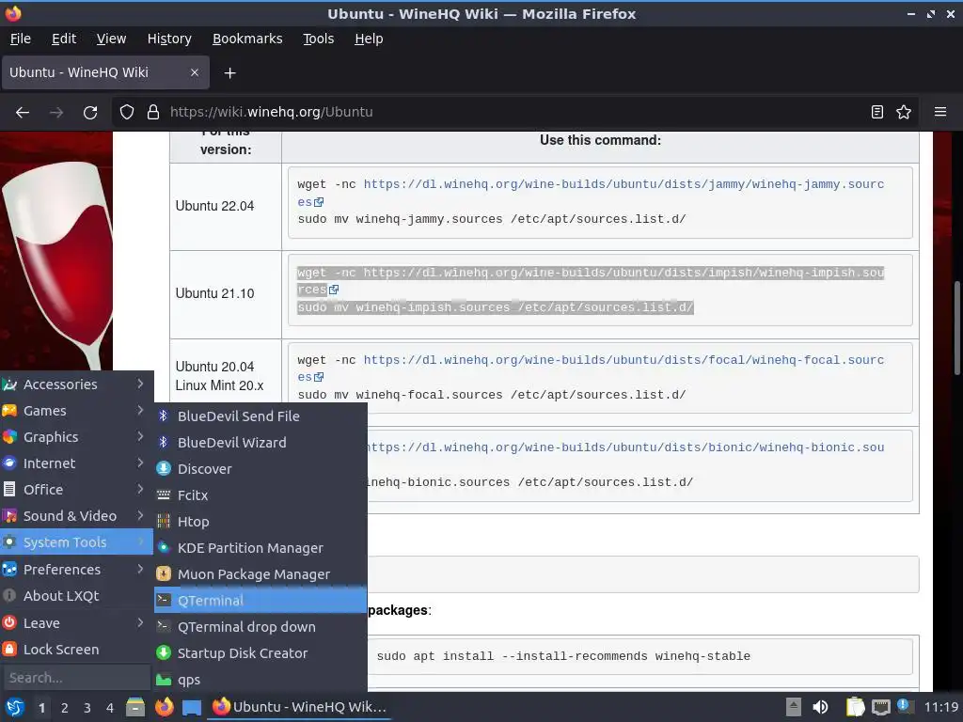Close the Ubuntu - WineHQ Wiki tab
Viewport: 963px width, 722px height.
click(194, 72)
